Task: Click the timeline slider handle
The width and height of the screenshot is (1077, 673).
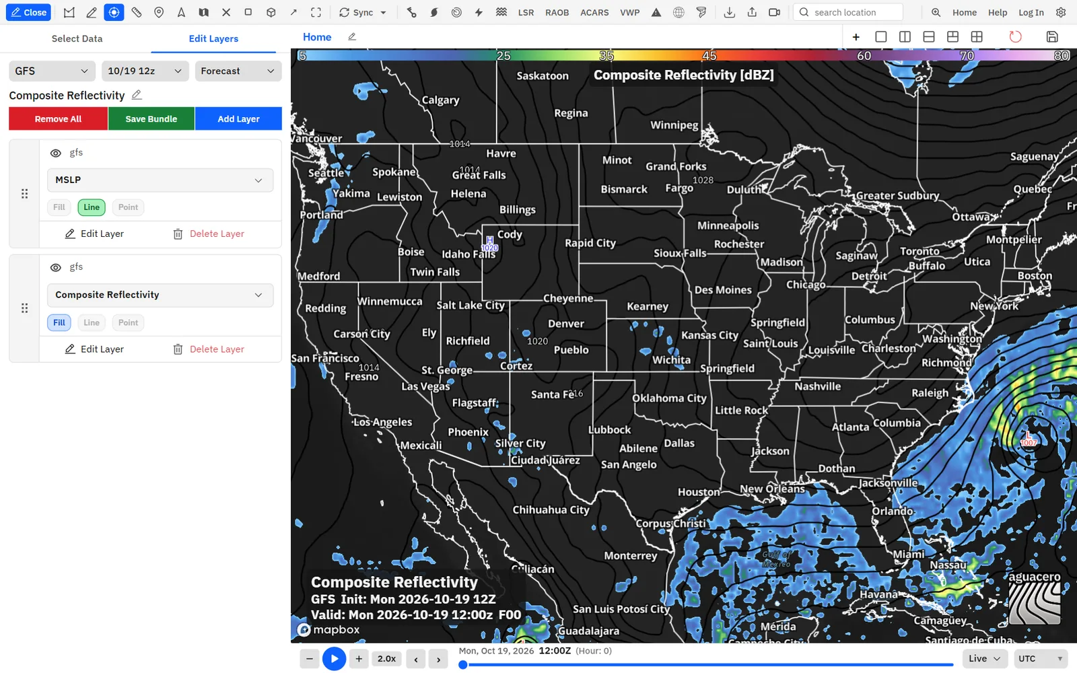Action: pos(463,665)
